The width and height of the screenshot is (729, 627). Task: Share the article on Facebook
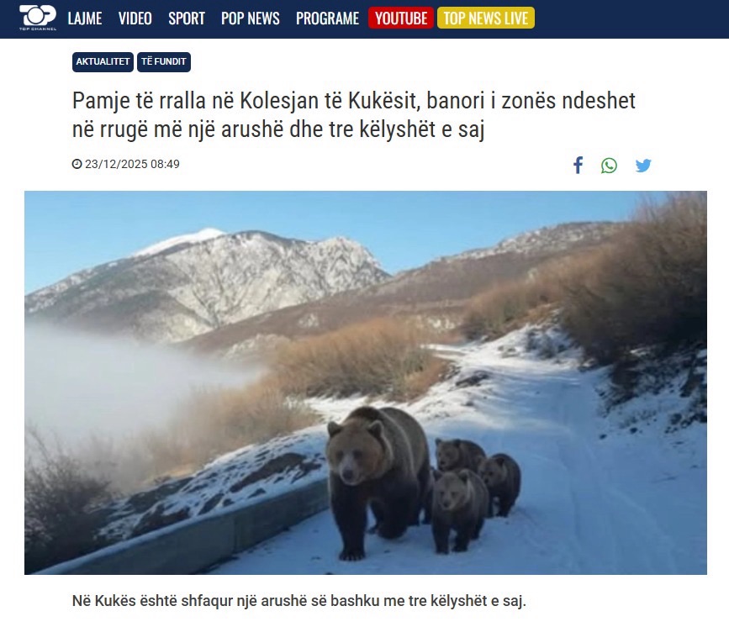(578, 165)
